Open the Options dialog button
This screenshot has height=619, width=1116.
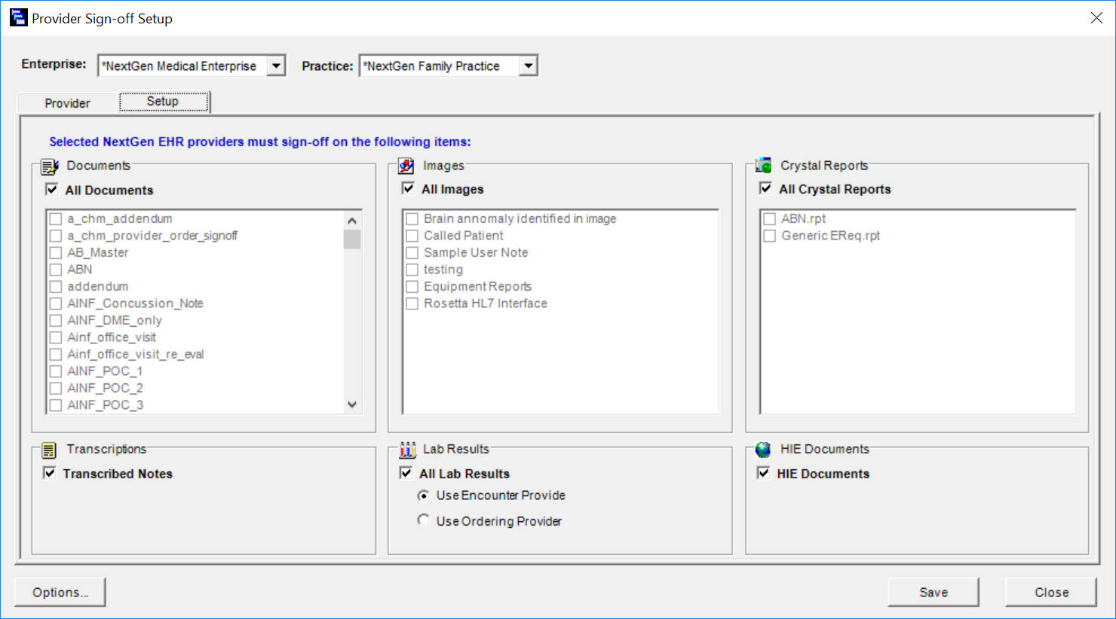coord(60,592)
